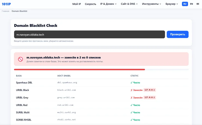Viewport: 202px width, 125px height.
Task: Select red.uribl.com host text
Action: 65,105
